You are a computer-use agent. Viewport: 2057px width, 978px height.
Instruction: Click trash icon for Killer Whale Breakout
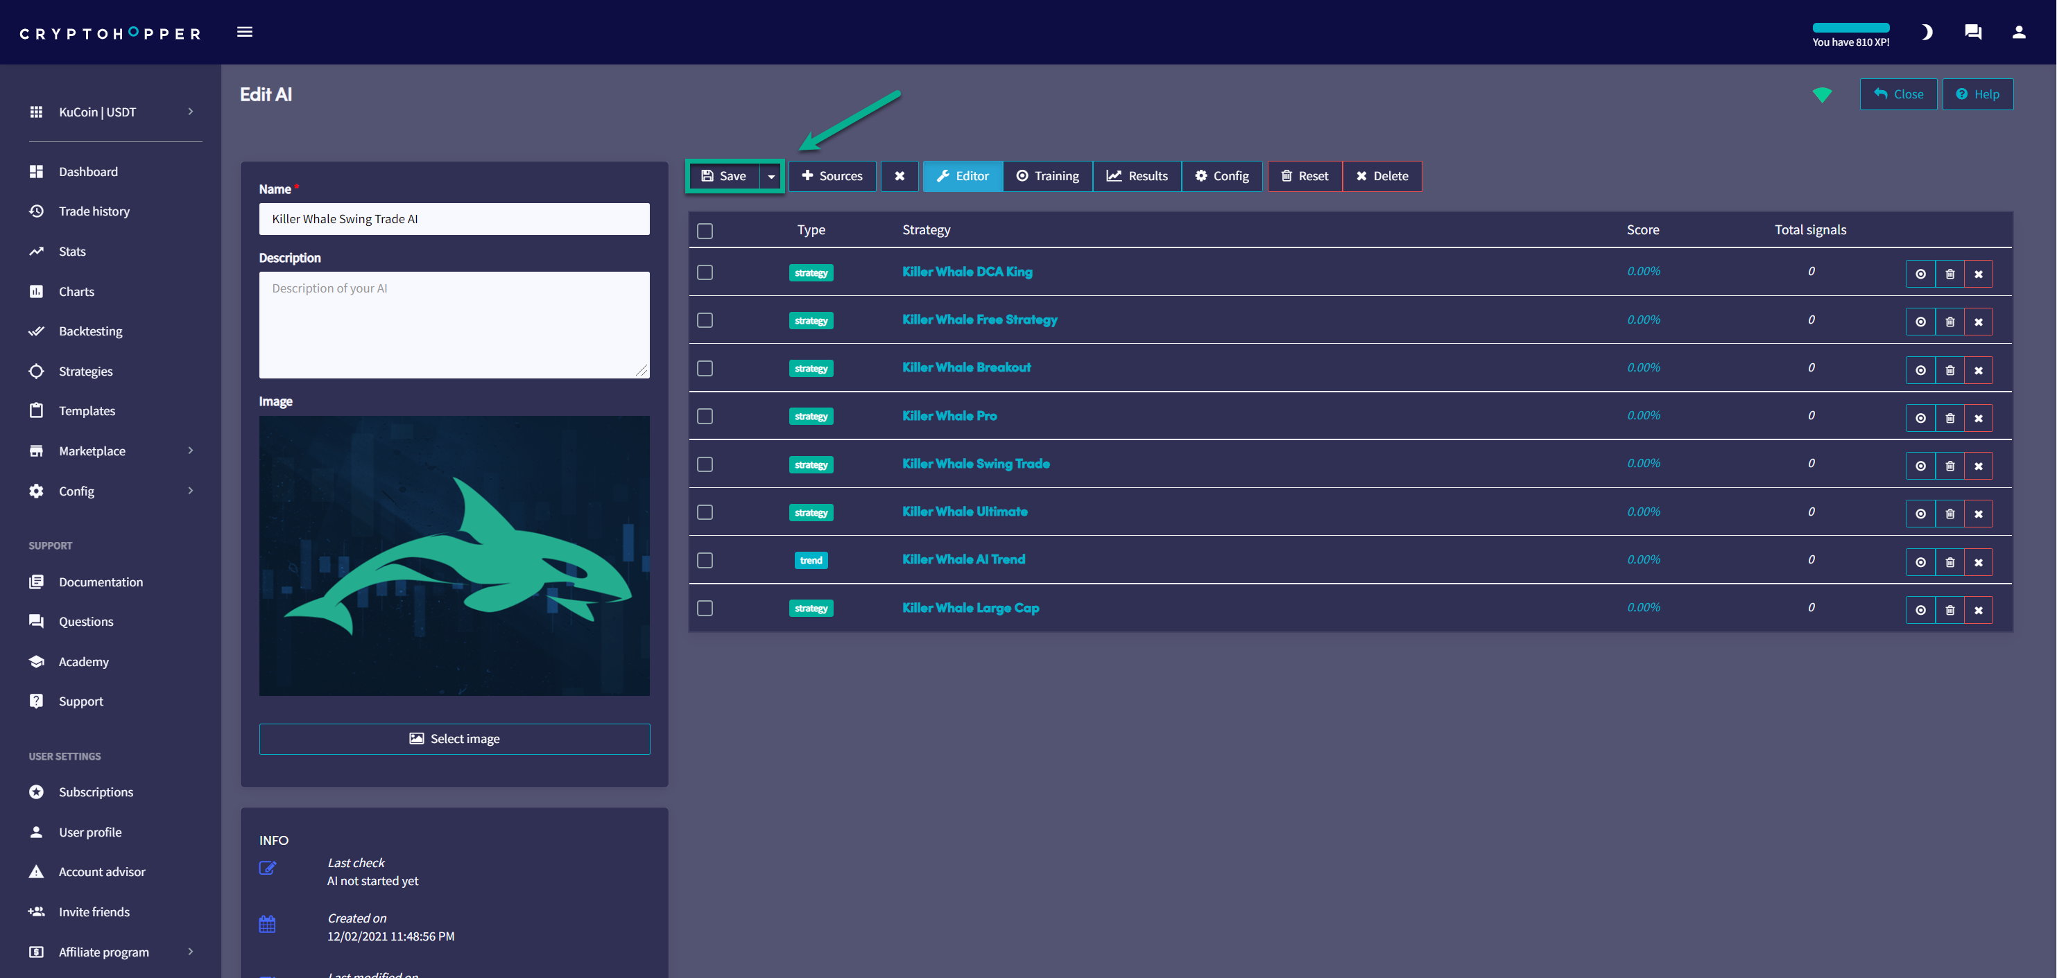click(x=1950, y=370)
